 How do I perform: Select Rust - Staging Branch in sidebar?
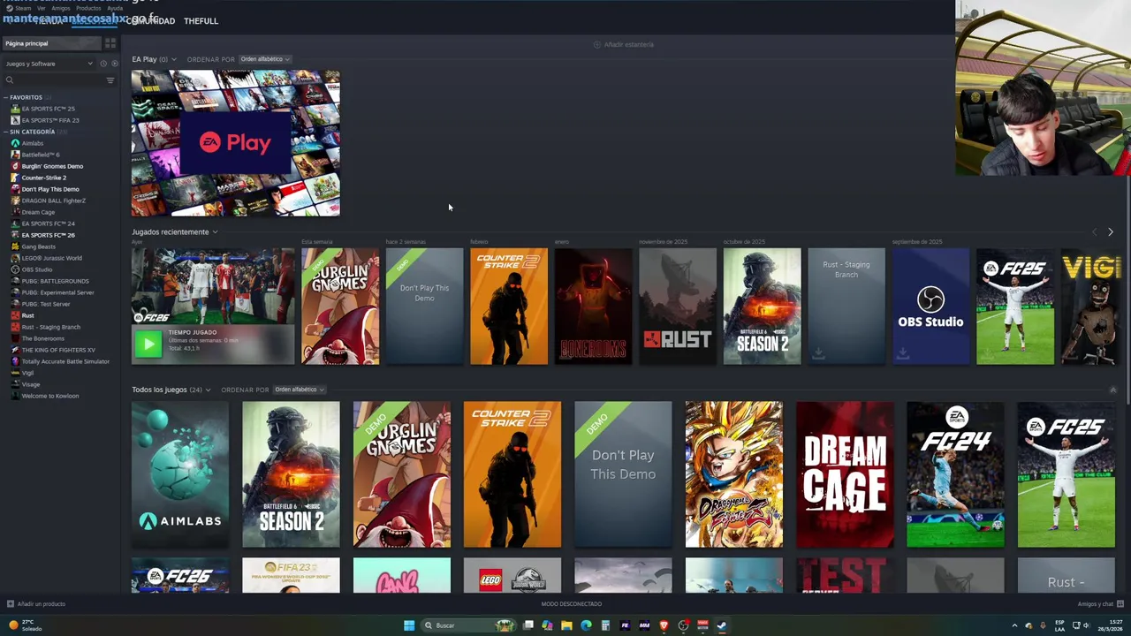50,327
